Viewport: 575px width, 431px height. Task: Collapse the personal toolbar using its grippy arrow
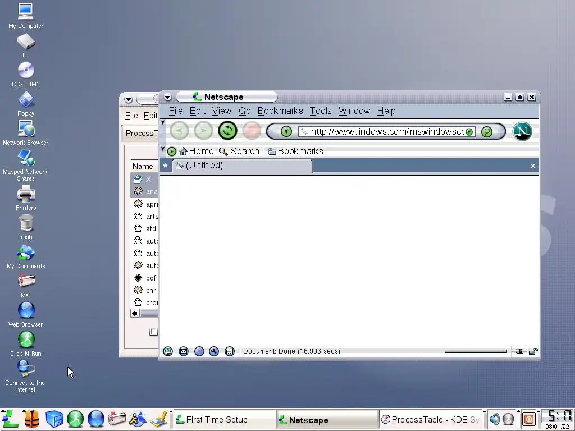pos(163,149)
